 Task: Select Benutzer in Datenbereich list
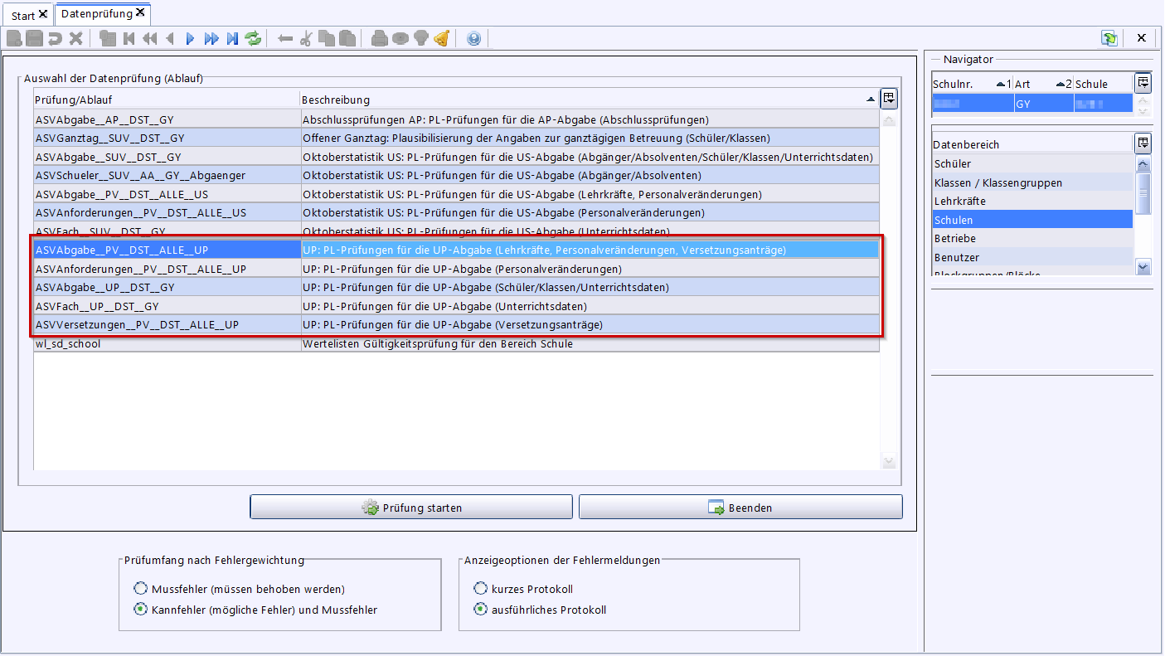pos(1032,257)
